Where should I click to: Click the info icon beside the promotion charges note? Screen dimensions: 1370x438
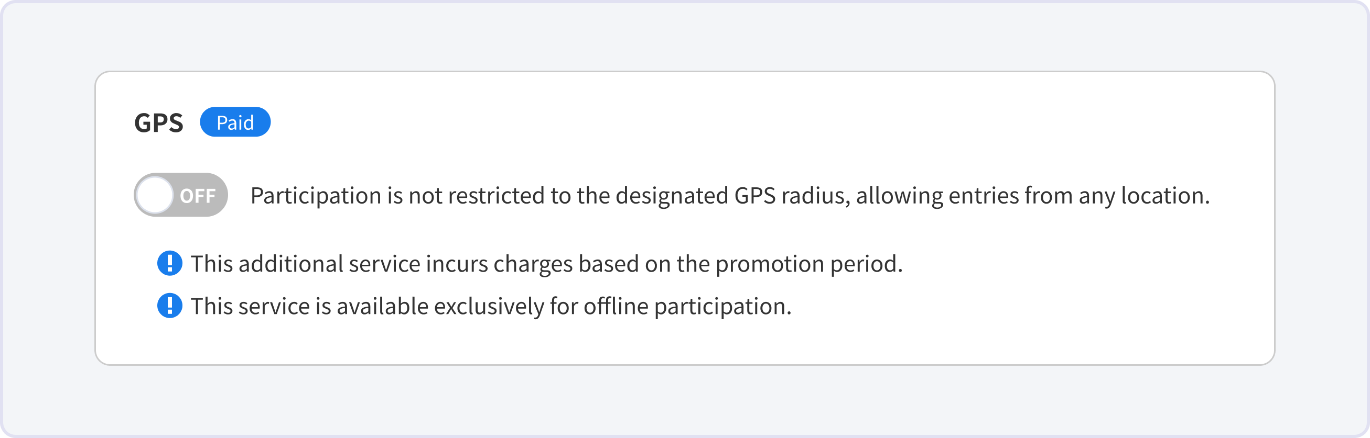[170, 263]
